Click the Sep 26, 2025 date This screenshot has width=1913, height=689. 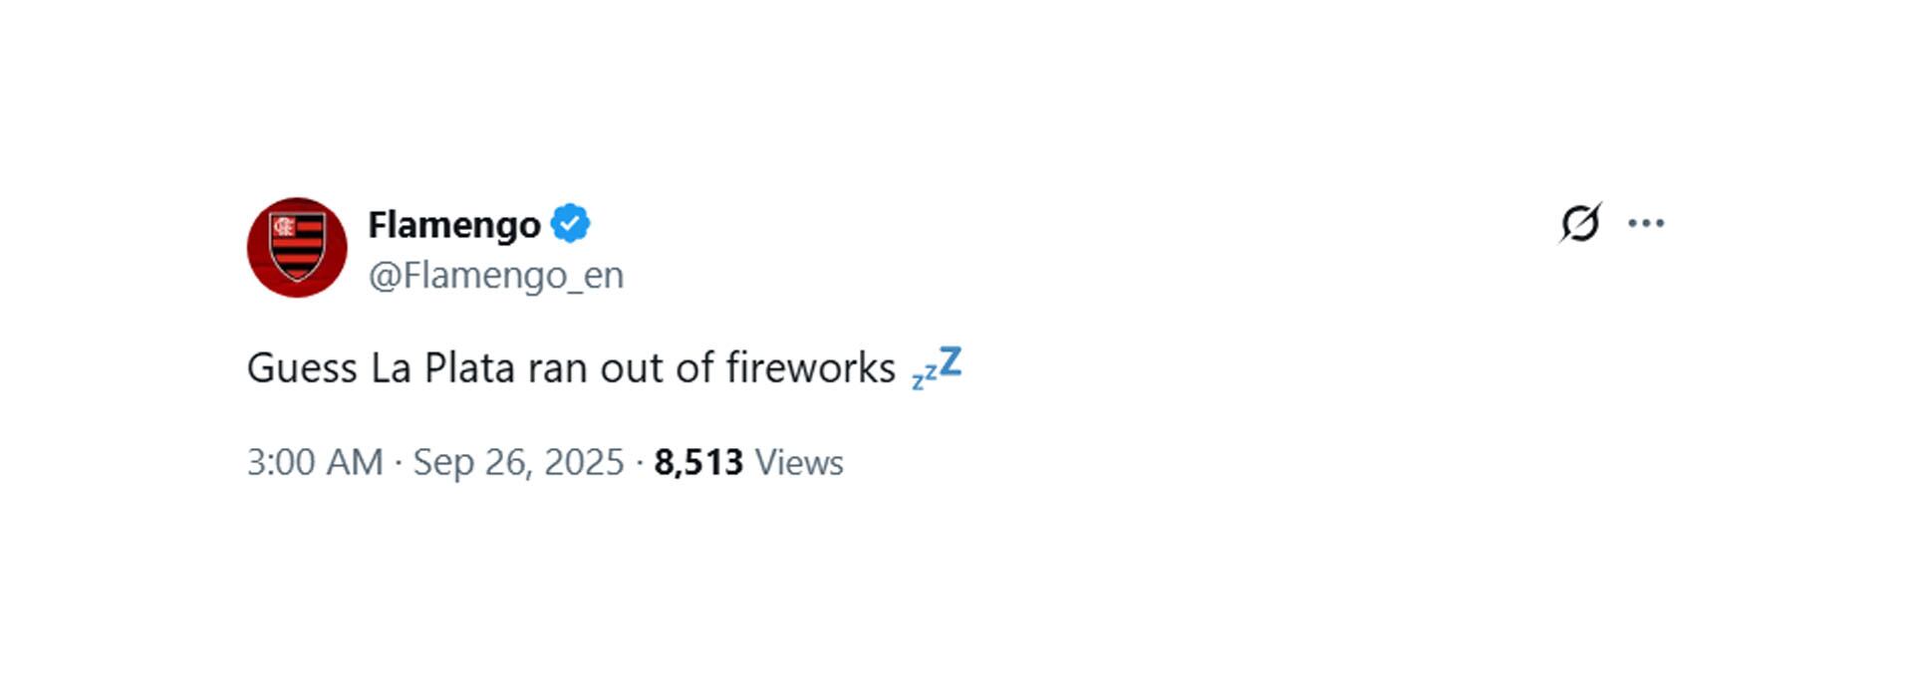coord(518,463)
